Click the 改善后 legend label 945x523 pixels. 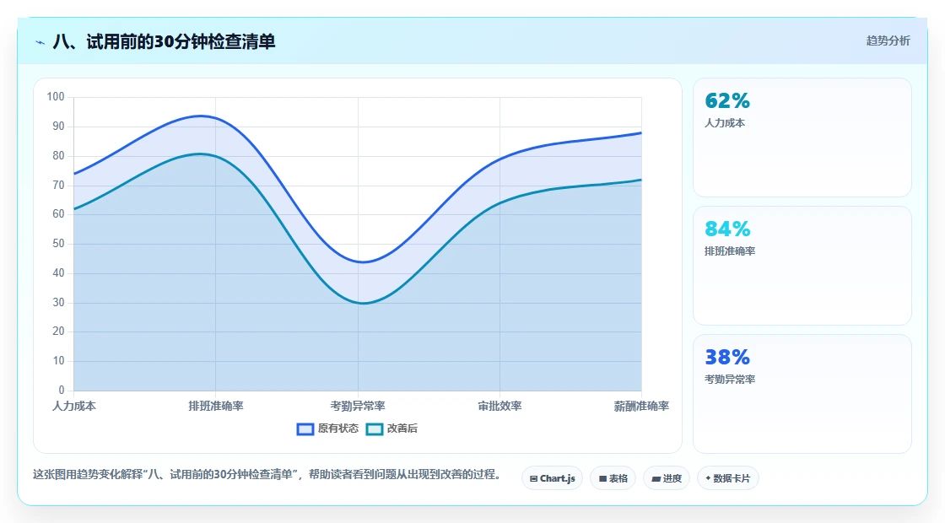pos(402,429)
